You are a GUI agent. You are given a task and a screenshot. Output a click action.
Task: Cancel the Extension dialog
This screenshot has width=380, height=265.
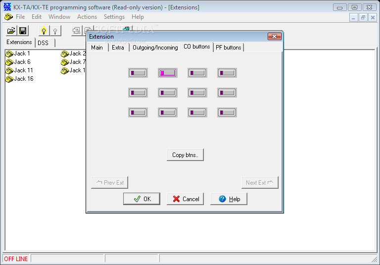click(186, 199)
